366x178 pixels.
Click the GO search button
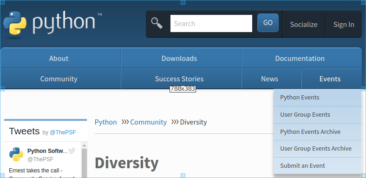(x=268, y=23)
